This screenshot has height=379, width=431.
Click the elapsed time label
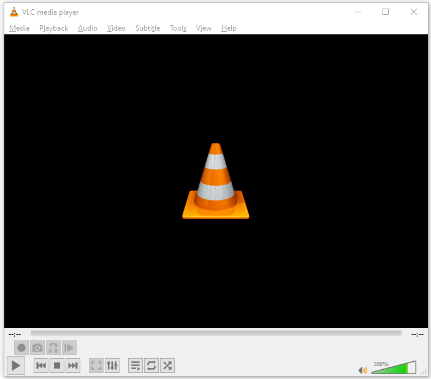coord(15,334)
